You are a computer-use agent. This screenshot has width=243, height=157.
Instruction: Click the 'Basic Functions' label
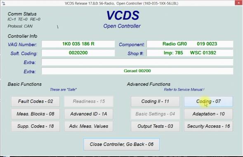tap(25, 84)
